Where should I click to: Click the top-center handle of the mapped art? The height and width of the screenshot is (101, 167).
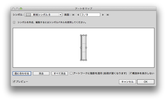point(84,35)
